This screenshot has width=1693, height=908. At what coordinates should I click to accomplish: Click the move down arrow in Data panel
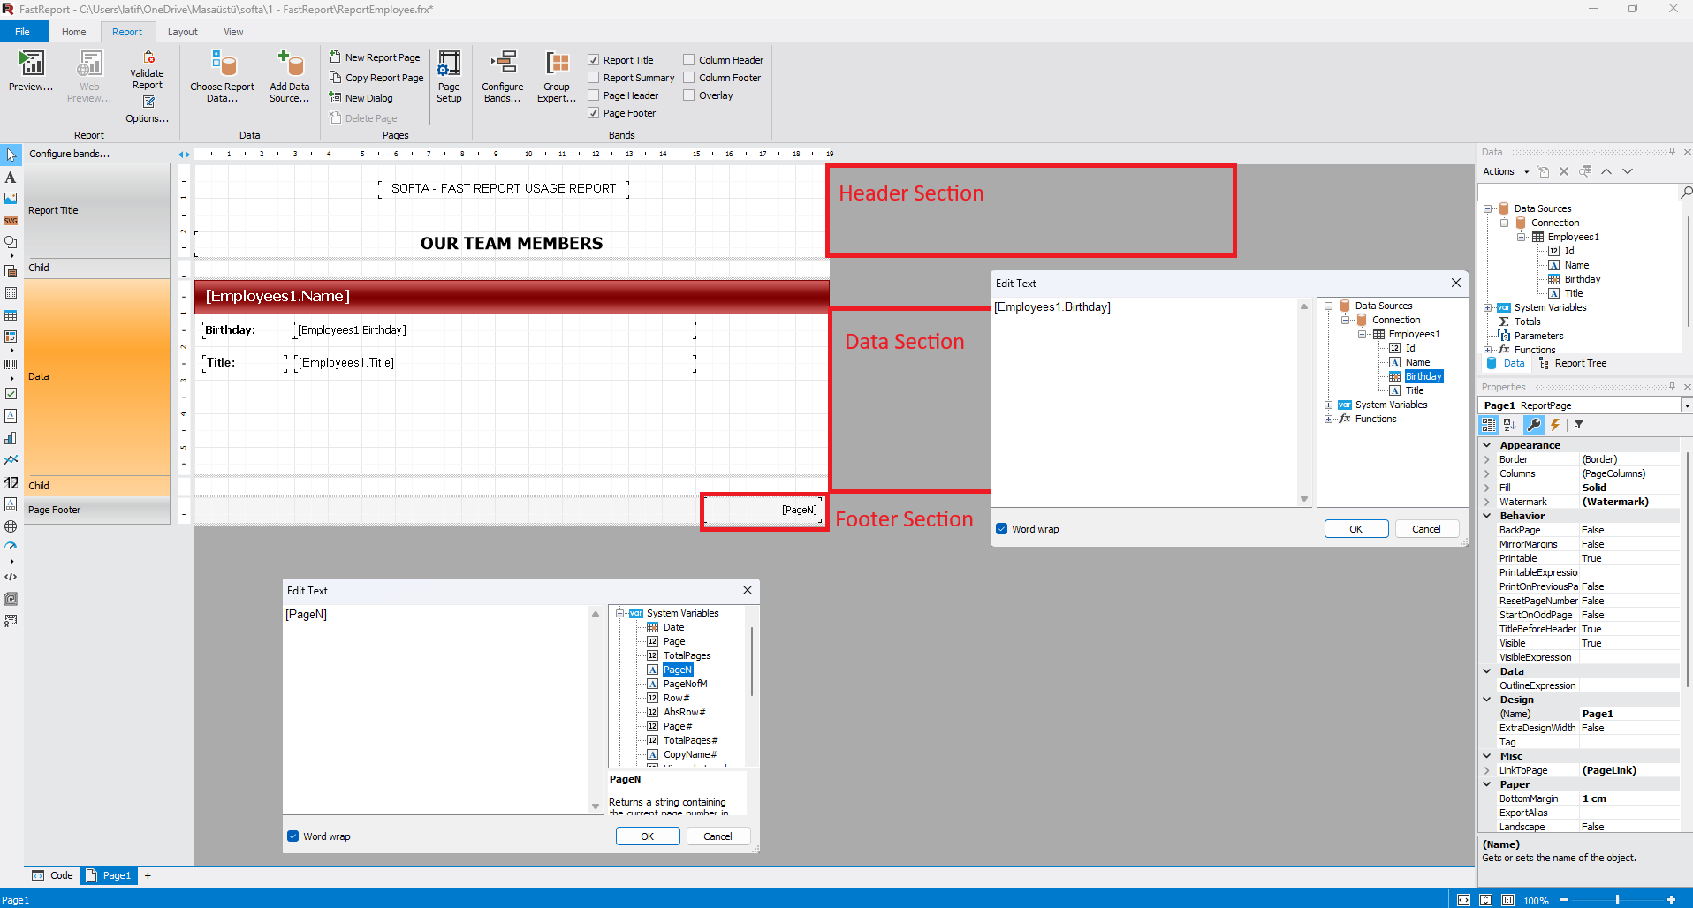pyautogui.click(x=1628, y=171)
